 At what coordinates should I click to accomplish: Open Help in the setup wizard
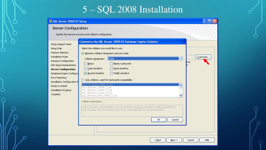(207, 140)
